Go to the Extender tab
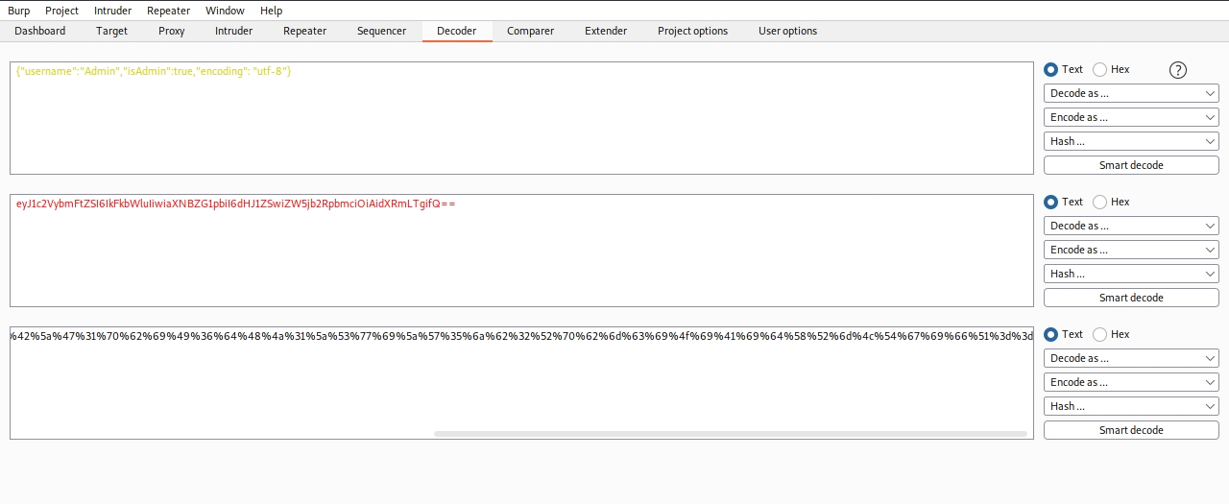The width and height of the screenshot is (1229, 504). click(x=606, y=31)
